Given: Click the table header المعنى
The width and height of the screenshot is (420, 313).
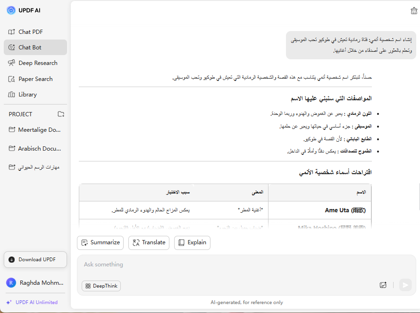Looking at the screenshot, I should [257, 193].
